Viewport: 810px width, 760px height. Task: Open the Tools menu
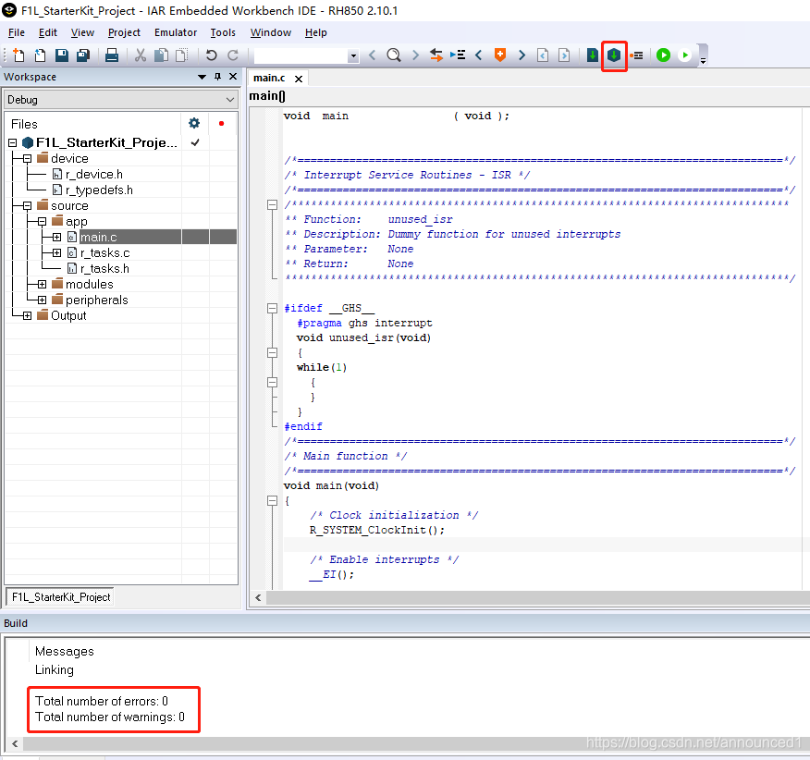pyautogui.click(x=223, y=32)
